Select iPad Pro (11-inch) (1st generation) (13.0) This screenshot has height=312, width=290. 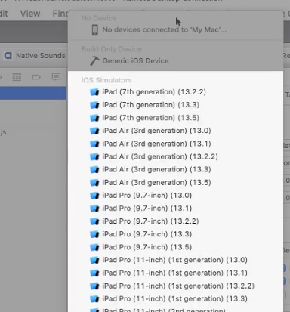tap(175, 260)
